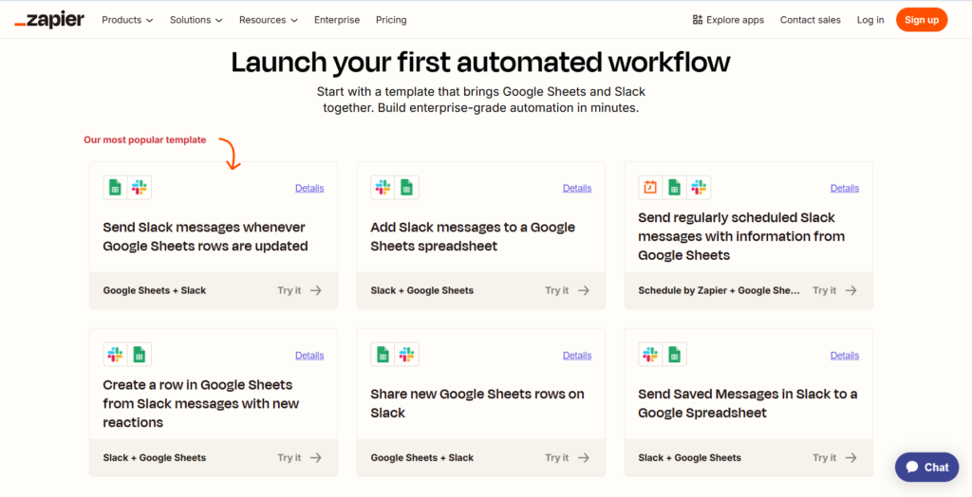Click Slack icon on scheduled Slack messages card

(x=699, y=187)
